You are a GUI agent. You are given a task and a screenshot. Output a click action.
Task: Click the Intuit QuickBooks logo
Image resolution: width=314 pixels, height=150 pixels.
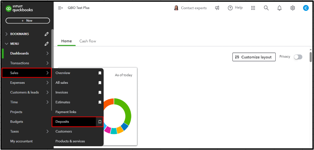click(x=19, y=9)
